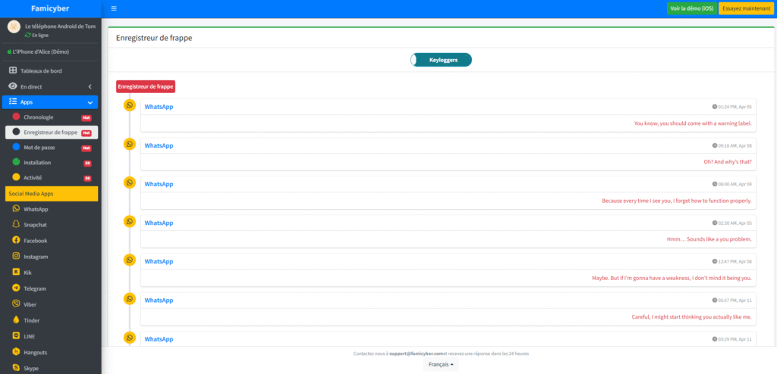Viewport: 777px width, 374px height.
Task: Click the Social Media Apps header
Action: 52,193
